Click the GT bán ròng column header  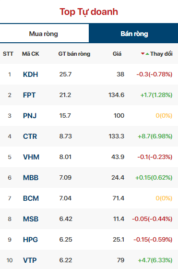74,54
